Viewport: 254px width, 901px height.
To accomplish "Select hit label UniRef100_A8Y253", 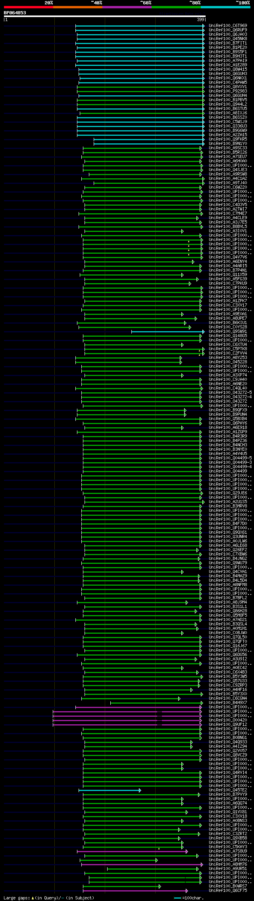I will click(228, 358).
